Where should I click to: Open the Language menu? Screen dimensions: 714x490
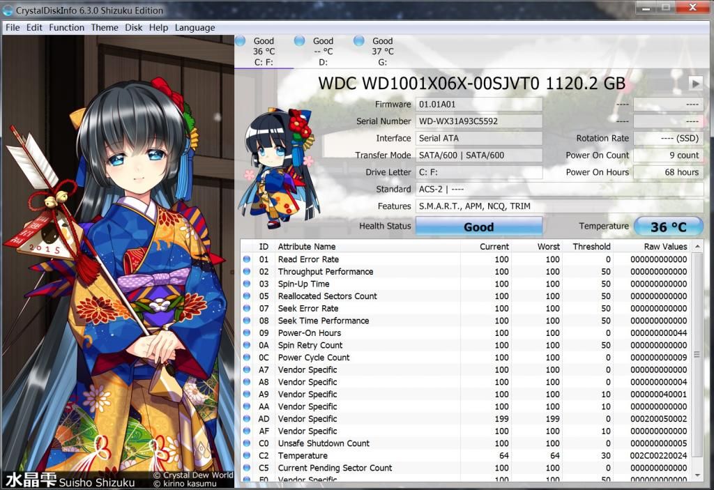pos(195,28)
